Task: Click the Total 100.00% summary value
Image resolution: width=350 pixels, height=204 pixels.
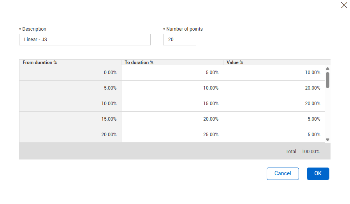Action: coord(310,152)
